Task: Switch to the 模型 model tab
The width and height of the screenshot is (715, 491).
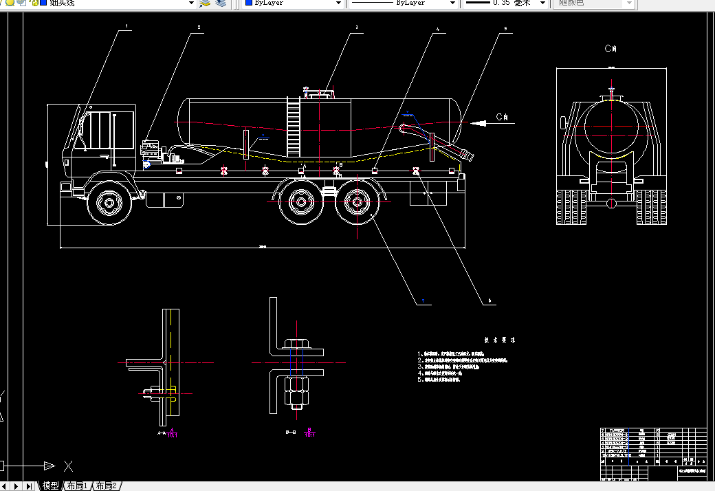Action: pos(51,486)
